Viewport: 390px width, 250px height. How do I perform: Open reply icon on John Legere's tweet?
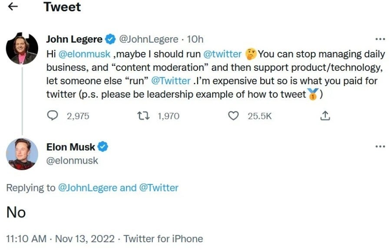click(x=53, y=116)
